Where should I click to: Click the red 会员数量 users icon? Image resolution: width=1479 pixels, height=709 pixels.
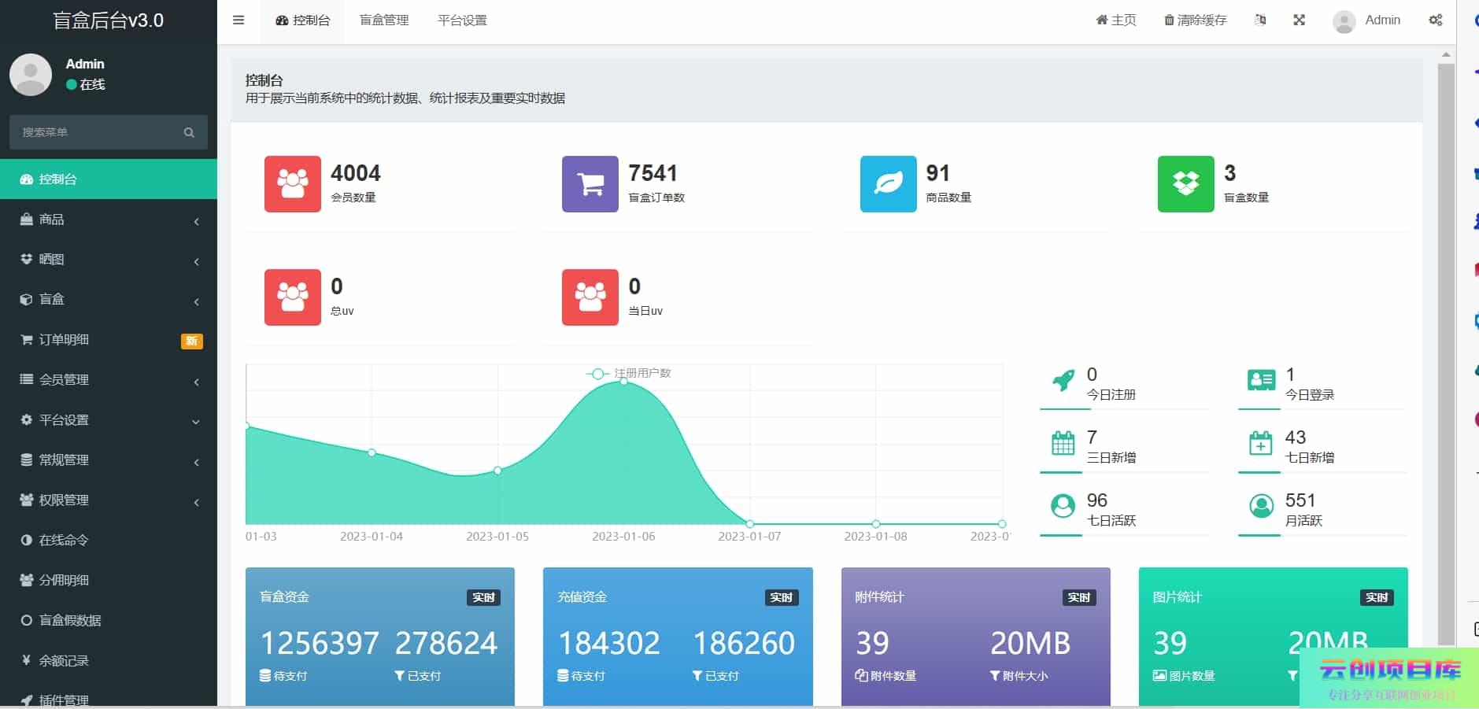[292, 184]
